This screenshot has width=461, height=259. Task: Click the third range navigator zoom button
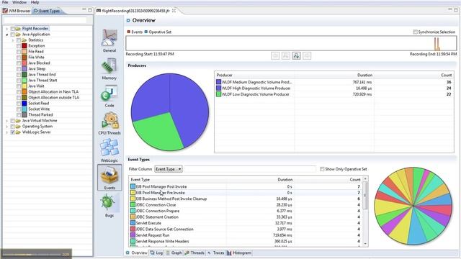296,55
